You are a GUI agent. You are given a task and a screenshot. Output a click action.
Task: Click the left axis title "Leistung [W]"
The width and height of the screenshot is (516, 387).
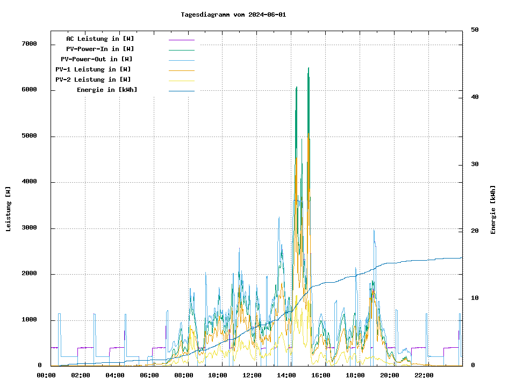pos(9,209)
